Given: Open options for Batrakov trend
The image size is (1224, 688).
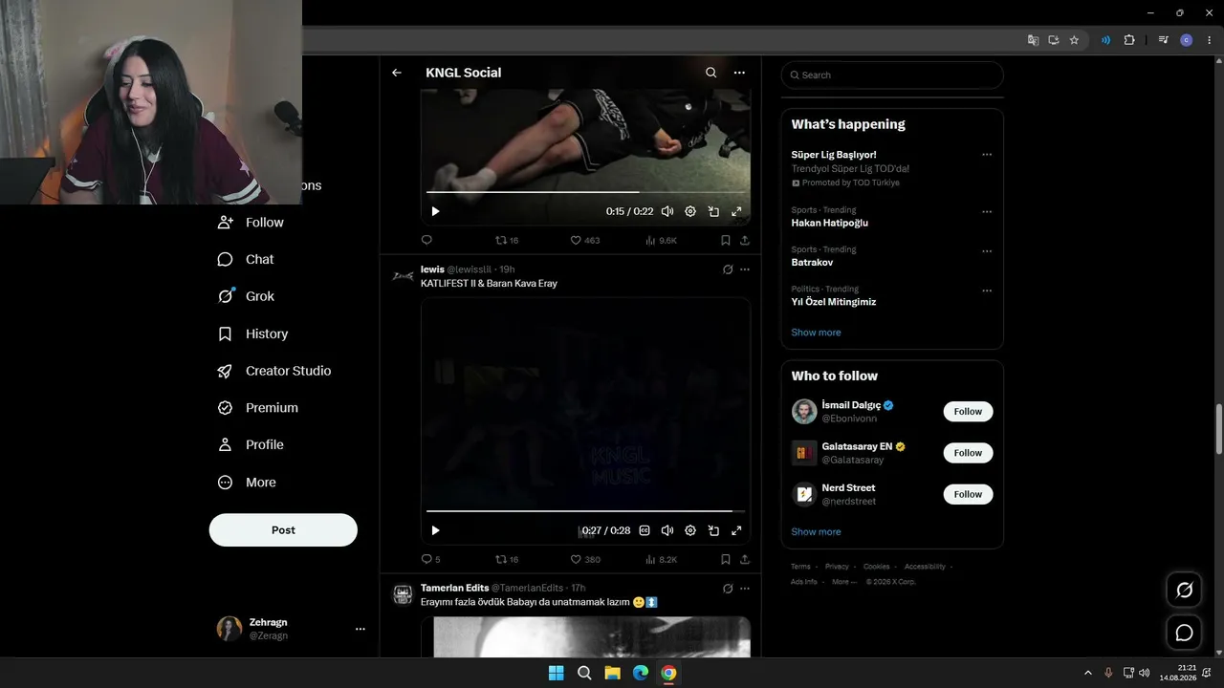Looking at the screenshot, I should (x=987, y=251).
